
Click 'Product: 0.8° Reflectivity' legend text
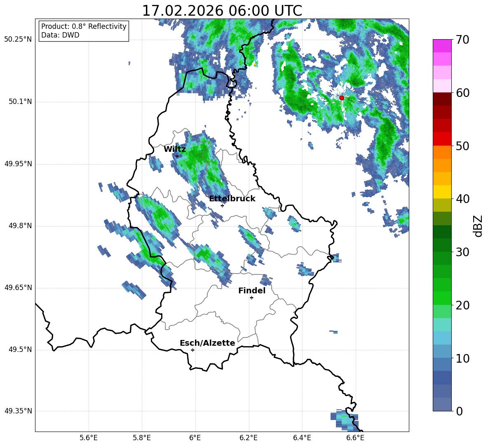tap(84, 26)
